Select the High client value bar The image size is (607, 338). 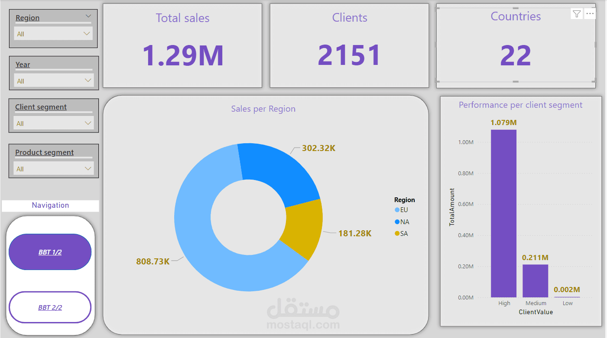(503, 213)
